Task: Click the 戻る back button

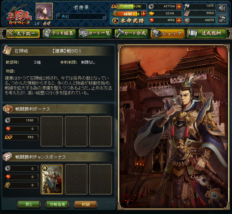Action: [x=29, y=204]
